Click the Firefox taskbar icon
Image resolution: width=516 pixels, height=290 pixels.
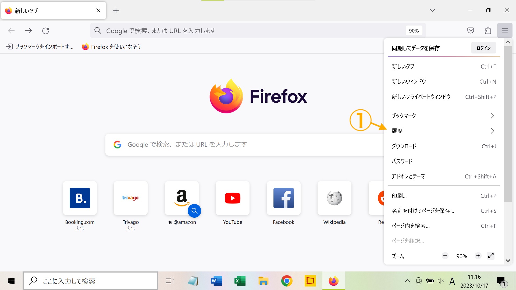click(334, 281)
